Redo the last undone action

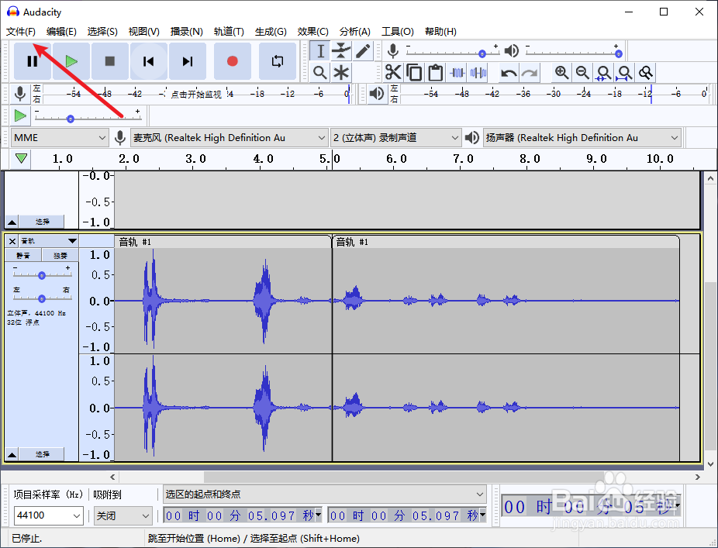coord(530,72)
